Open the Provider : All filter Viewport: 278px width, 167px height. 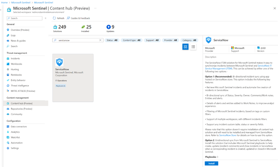click(170, 40)
